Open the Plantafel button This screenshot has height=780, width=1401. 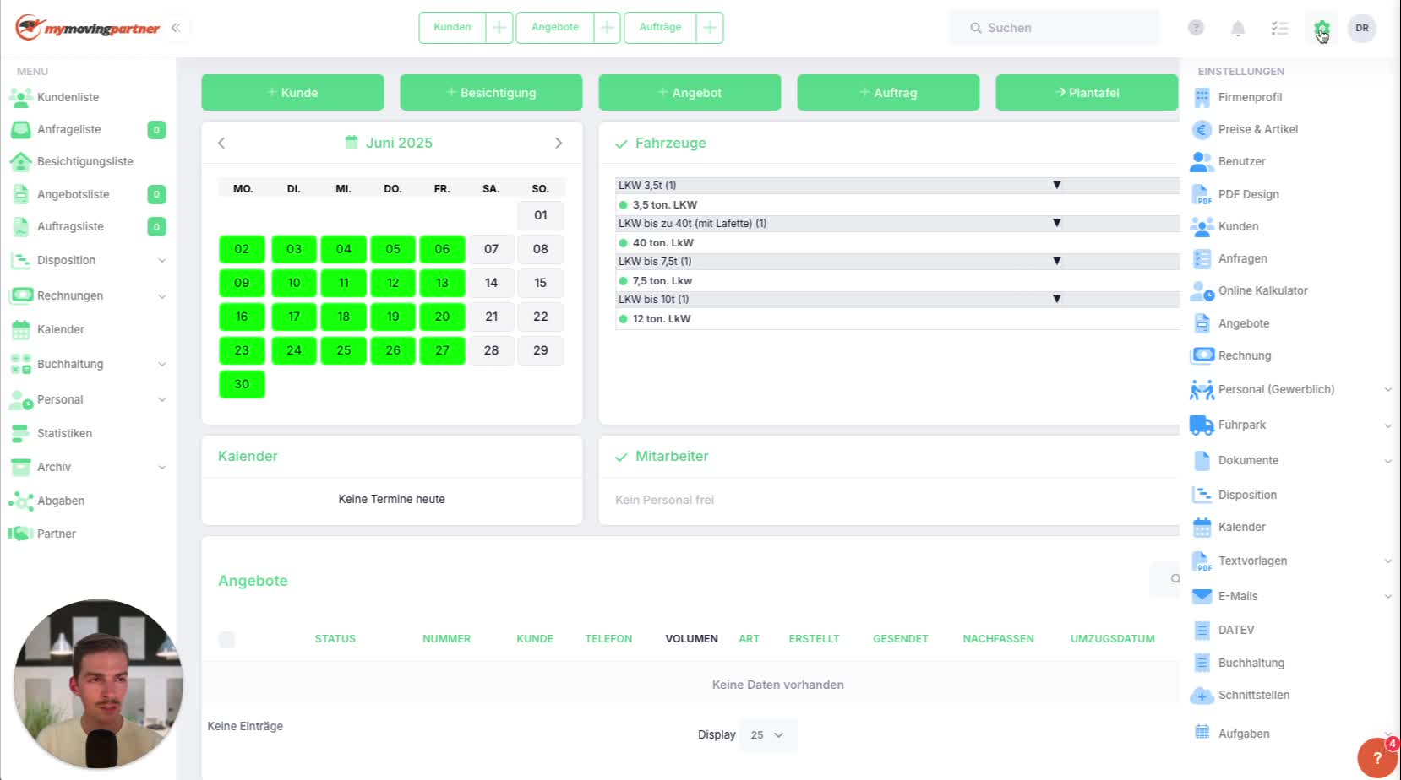[1087, 93]
